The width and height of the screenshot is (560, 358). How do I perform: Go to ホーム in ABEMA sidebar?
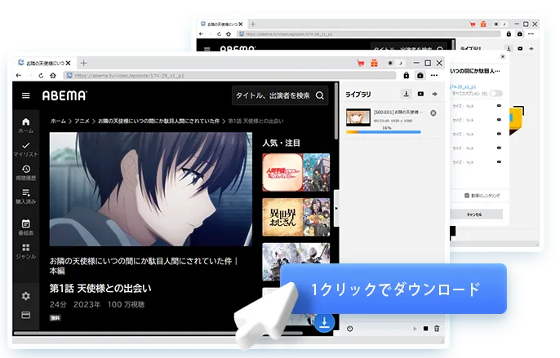pyautogui.click(x=26, y=126)
